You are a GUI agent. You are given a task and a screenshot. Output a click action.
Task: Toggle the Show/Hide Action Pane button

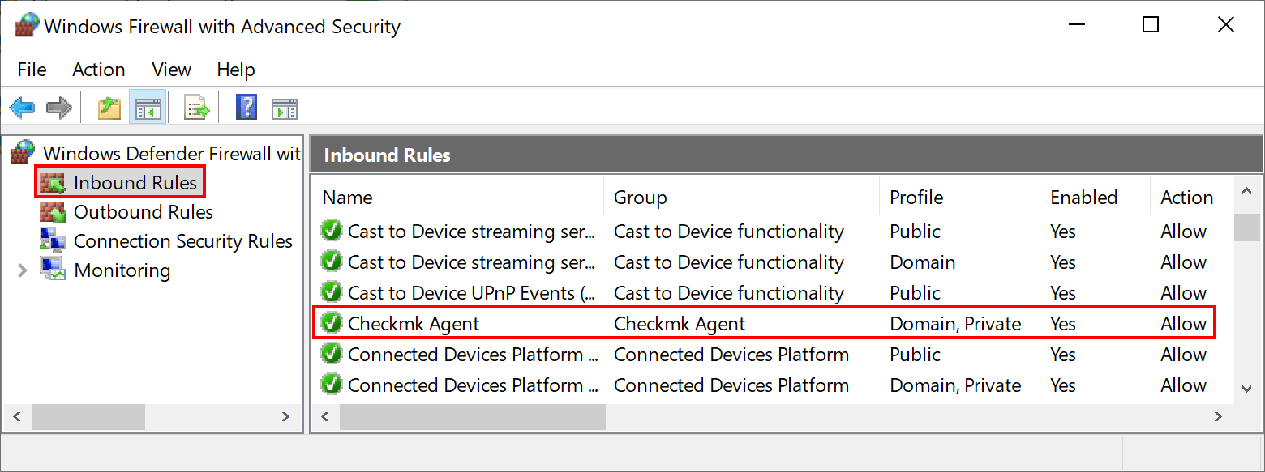tap(285, 107)
